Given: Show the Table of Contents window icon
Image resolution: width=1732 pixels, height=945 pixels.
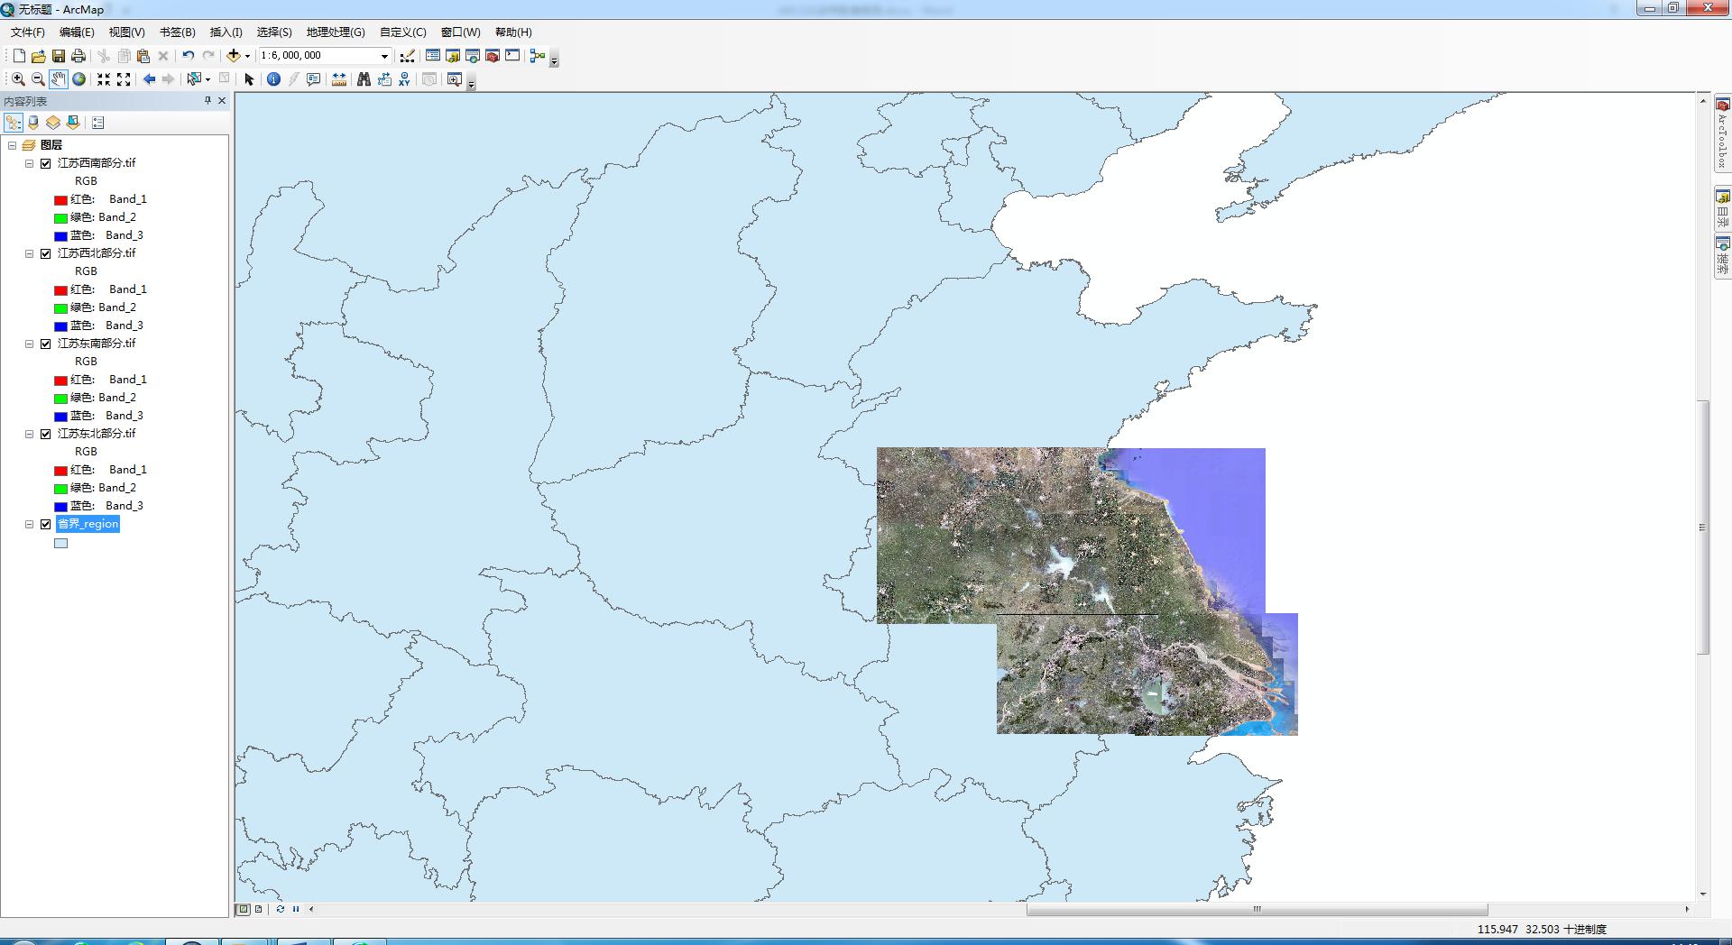Looking at the screenshot, I should [x=433, y=56].
